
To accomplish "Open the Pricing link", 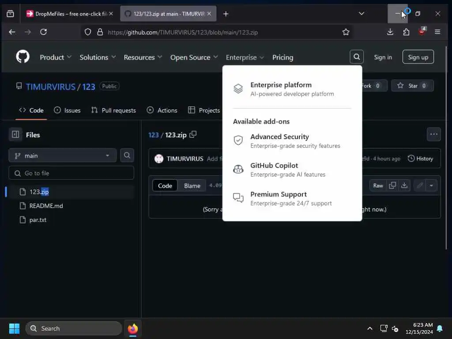I will [282, 57].
